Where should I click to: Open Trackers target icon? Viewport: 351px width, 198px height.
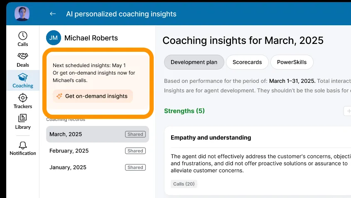23,98
